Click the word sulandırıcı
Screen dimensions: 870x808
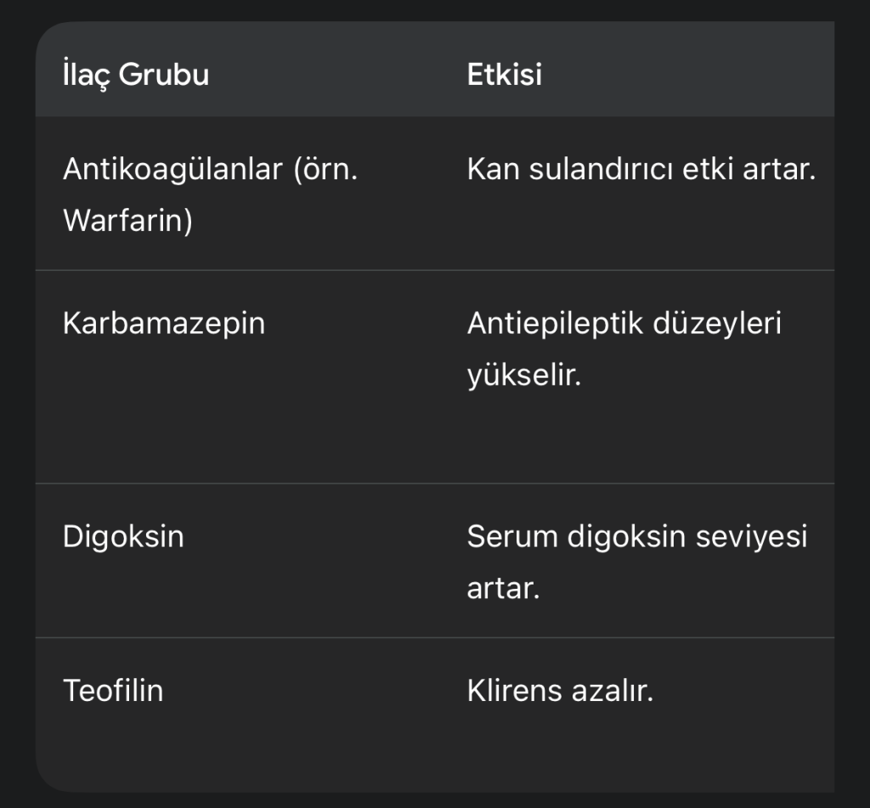click(606, 170)
